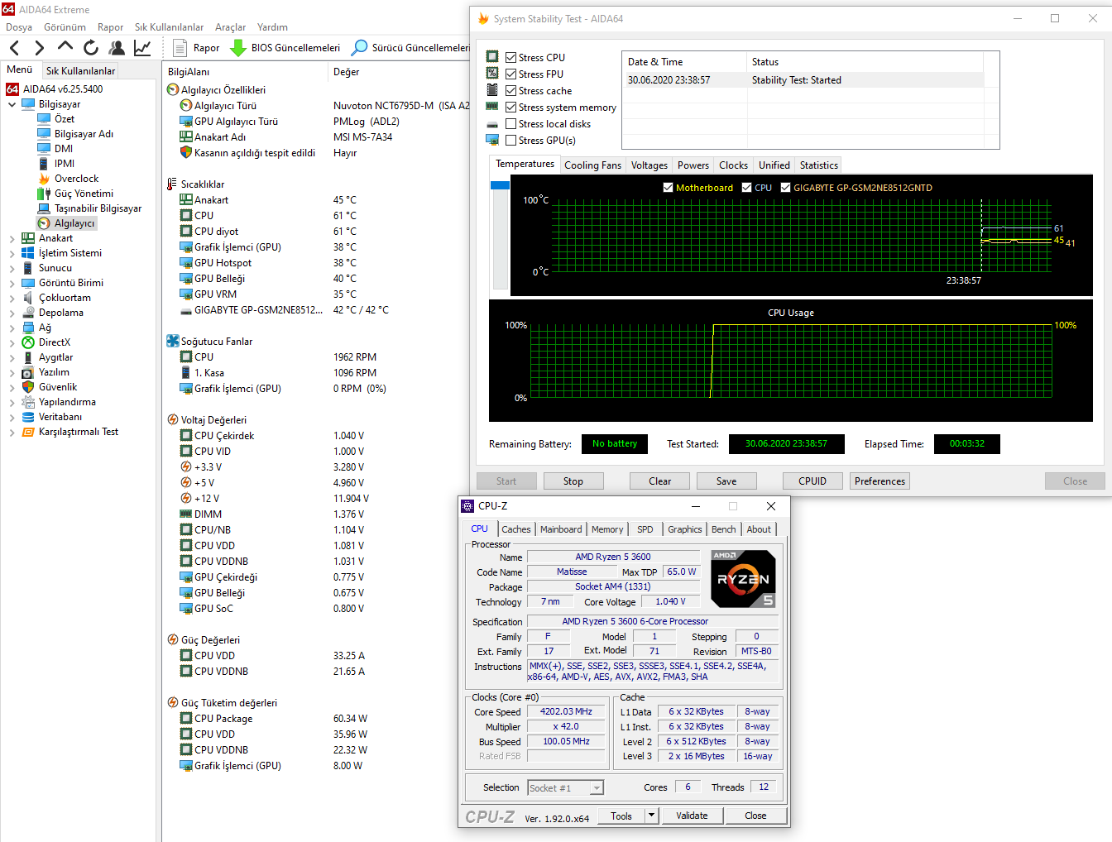Screen dimensions: 1112x842
Task: Select Veritabanı database icon in tree
Action: coord(28,417)
